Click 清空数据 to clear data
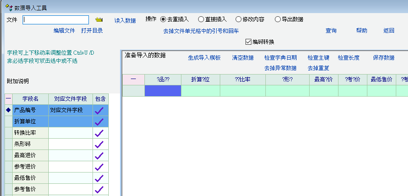Image resolution: width=408 pixels, height=196 pixels. click(243, 58)
